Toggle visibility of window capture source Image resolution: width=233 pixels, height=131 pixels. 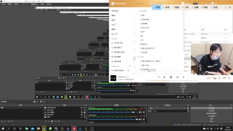82,110
